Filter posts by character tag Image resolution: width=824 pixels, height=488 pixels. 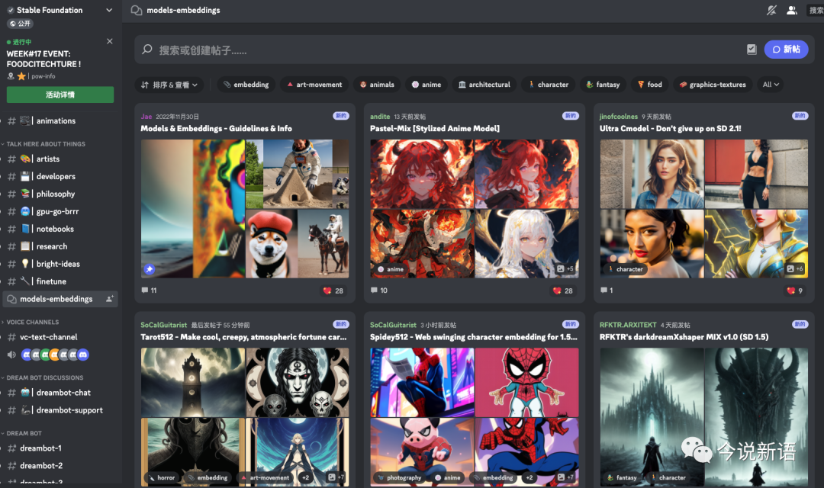coord(548,85)
